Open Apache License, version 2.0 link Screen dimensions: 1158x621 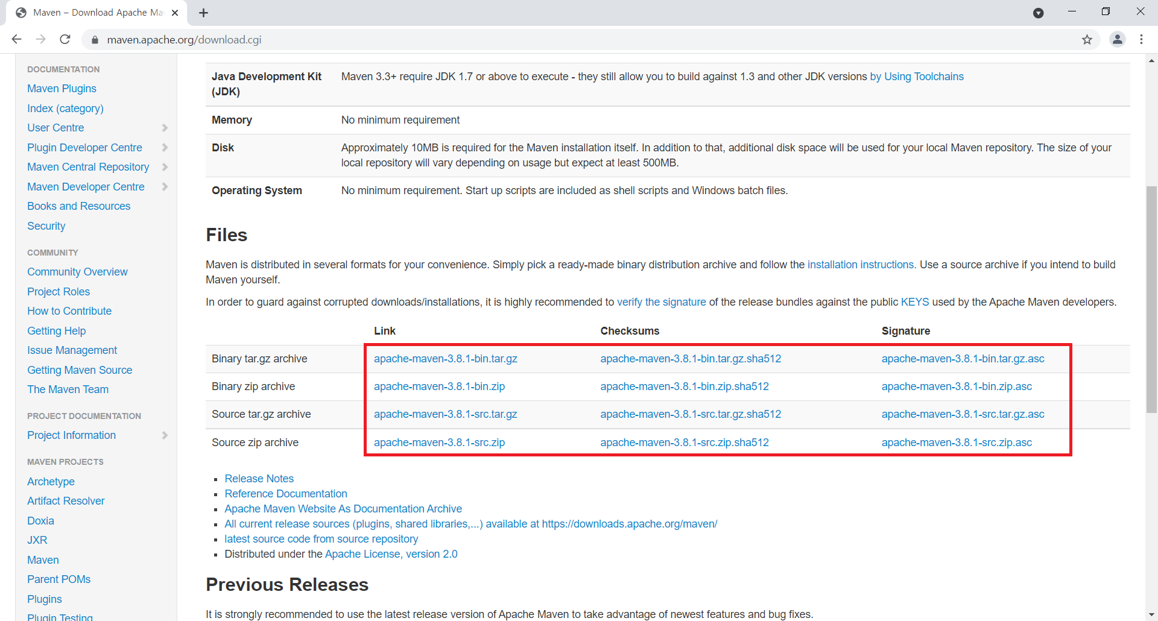tap(391, 554)
